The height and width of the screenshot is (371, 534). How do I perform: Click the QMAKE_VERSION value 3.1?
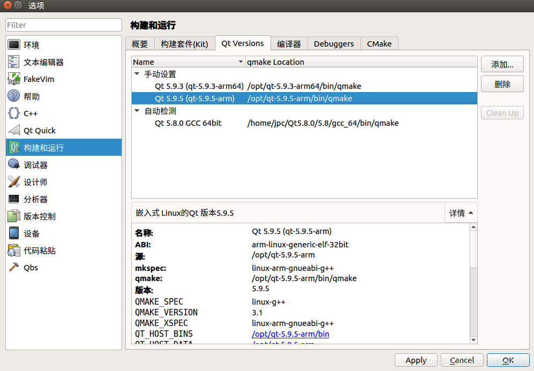(257, 313)
